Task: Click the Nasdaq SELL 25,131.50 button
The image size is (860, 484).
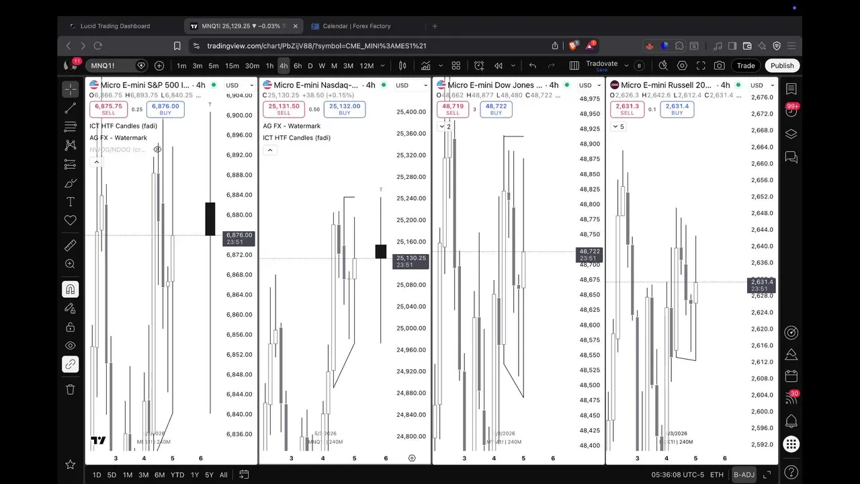Action: point(284,109)
